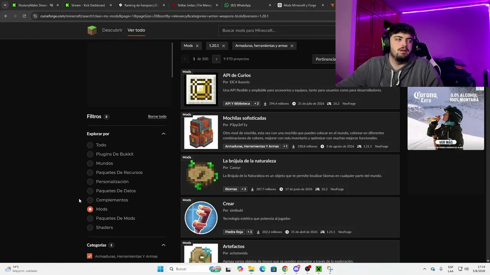Click the Buscar mods para Minecraft field

pyautogui.click(x=277, y=31)
